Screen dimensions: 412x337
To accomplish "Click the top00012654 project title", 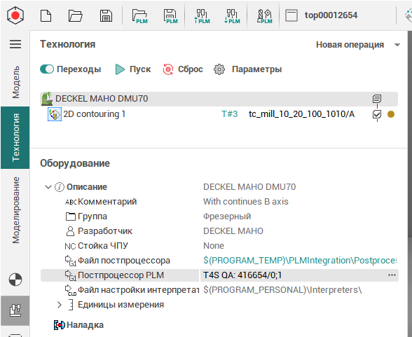I will (x=331, y=15).
